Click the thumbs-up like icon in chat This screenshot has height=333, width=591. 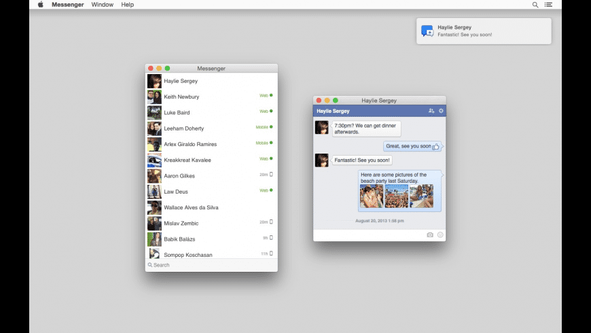(x=436, y=146)
